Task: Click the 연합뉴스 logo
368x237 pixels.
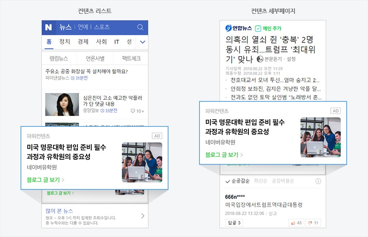Action: [238, 28]
